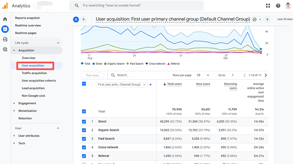The image size is (293, 164).
Task: Open the Help question mark icon
Action: click(x=278, y=5)
